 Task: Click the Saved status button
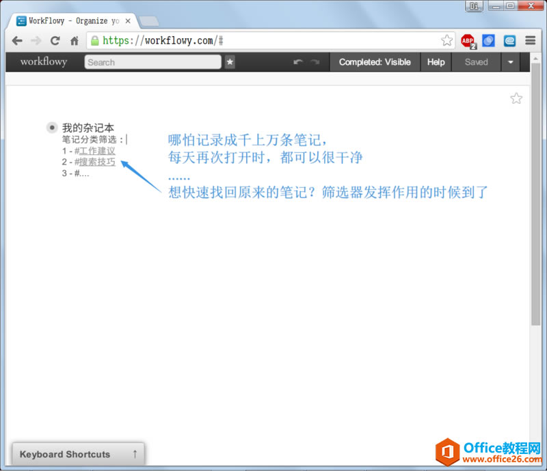(x=476, y=62)
